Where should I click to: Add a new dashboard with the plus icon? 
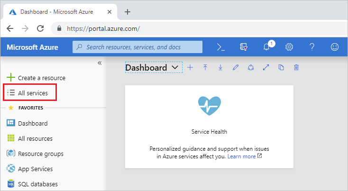190,67
